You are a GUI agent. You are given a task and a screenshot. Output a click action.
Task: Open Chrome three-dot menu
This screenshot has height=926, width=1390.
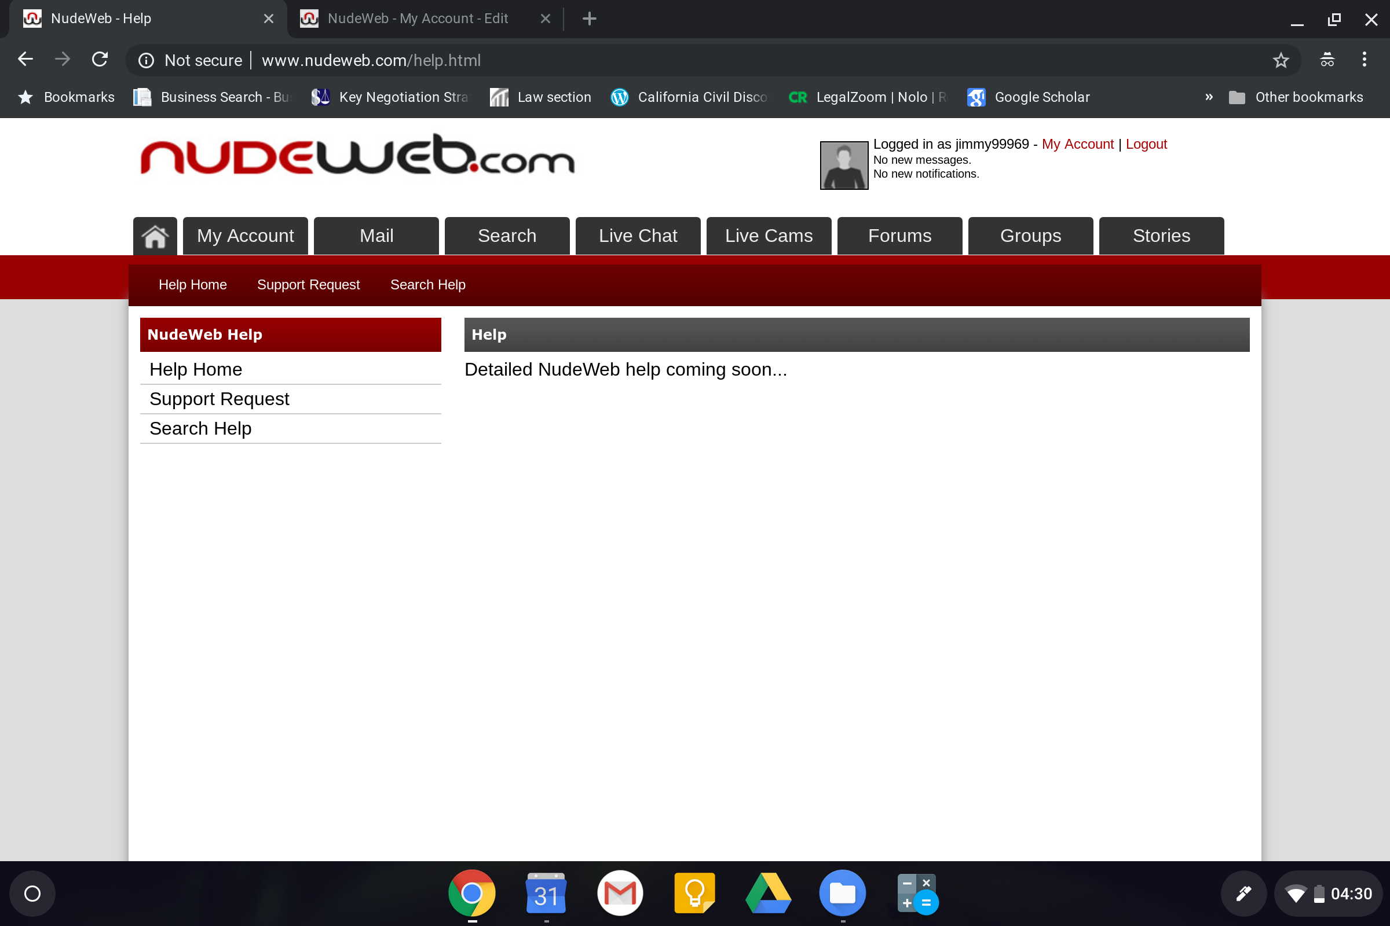pyautogui.click(x=1364, y=60)
